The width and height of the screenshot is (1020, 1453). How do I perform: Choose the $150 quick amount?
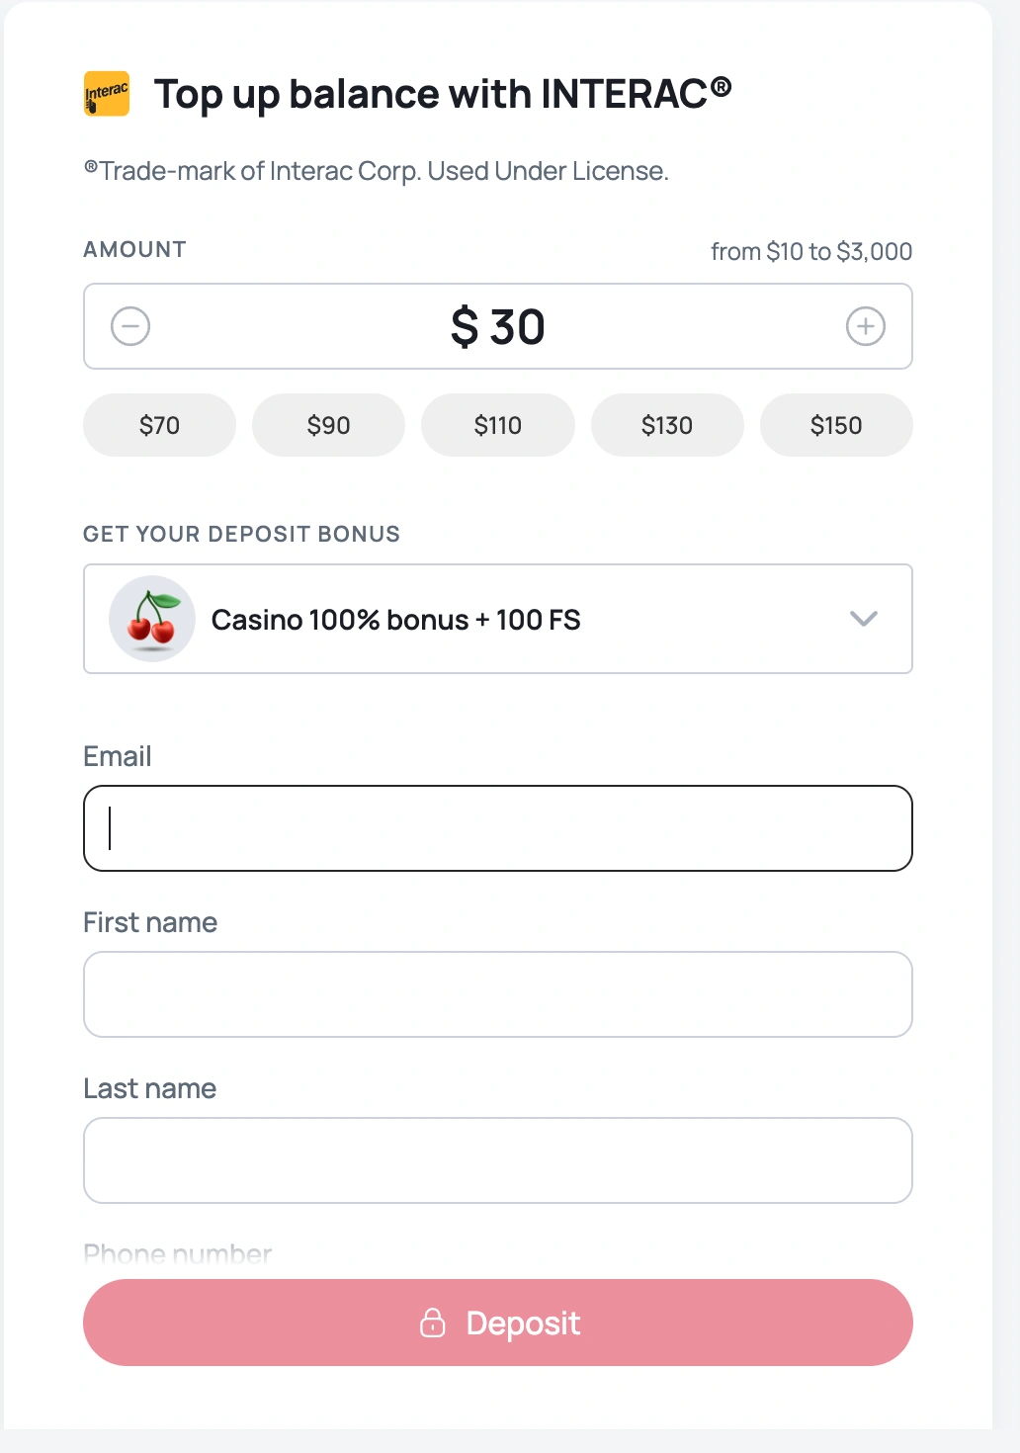pos(836,425)
